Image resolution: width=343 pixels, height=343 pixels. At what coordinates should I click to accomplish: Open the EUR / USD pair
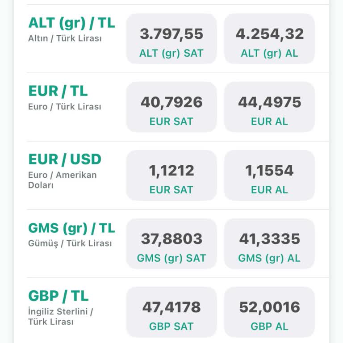pyautogui.click(x=65, y=159)
